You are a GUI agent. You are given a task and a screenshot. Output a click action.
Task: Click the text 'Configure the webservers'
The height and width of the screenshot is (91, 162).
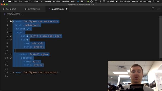coord(41,21)
